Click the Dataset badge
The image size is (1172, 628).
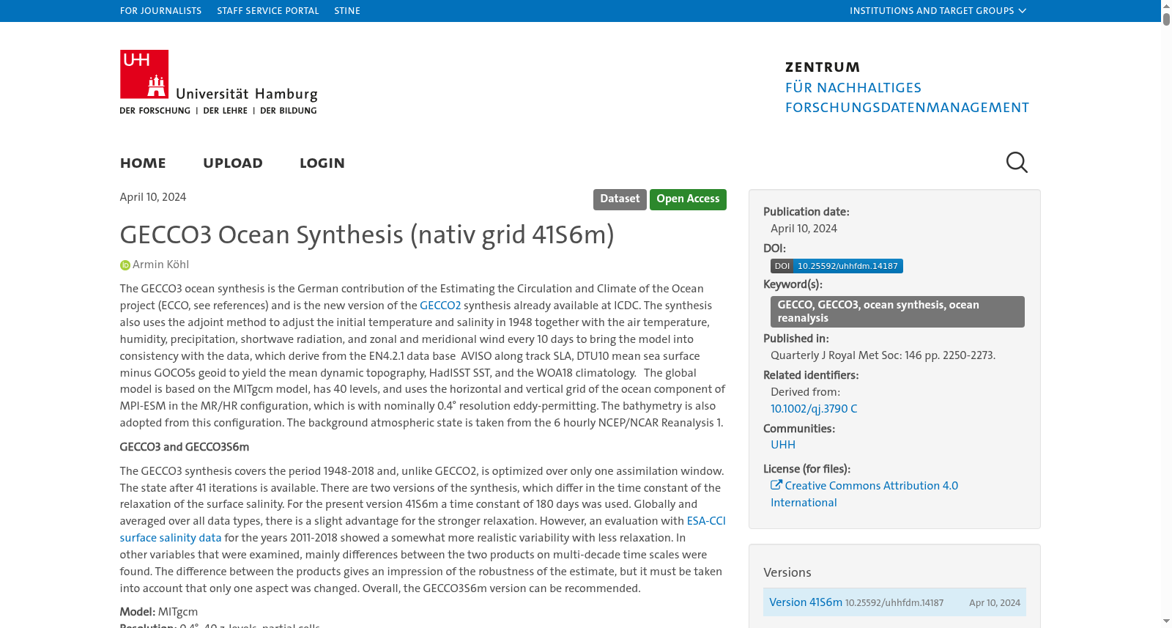620,199
